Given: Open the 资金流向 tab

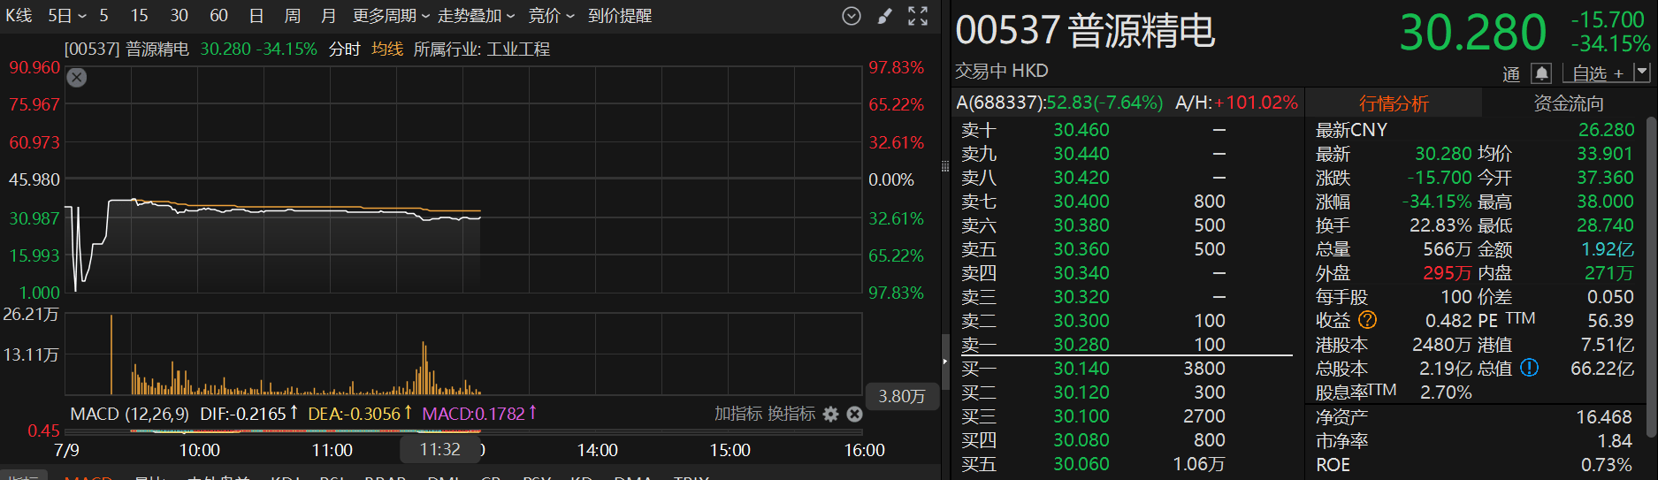Looking at the screenshot, I should click(x=1568, y=103).
